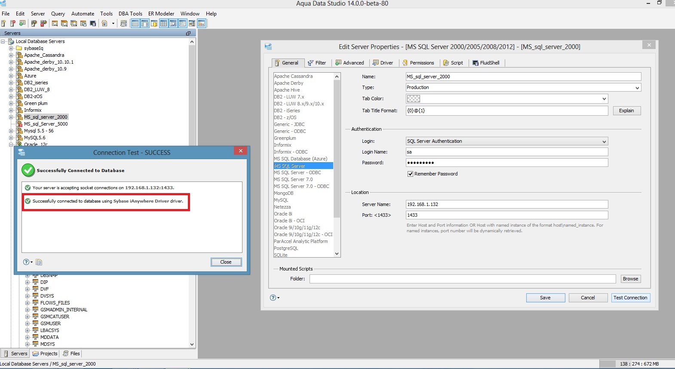Screen dimensions: 675x369
Task: Click the diagram layout toolbar icon
Action: (192, 23)
